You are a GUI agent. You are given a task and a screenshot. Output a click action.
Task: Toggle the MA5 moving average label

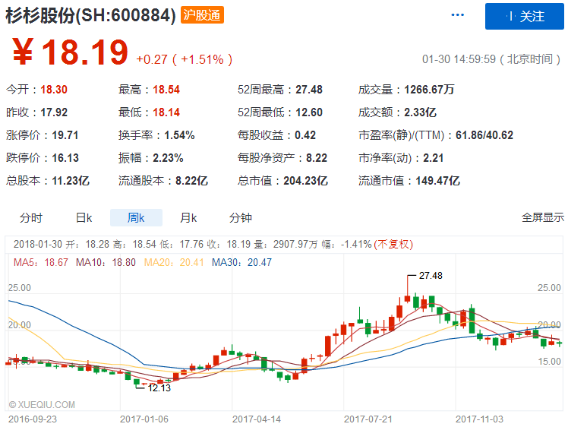tap(42, 262)
